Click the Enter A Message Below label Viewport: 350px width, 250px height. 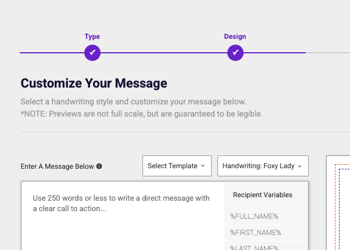57,166
